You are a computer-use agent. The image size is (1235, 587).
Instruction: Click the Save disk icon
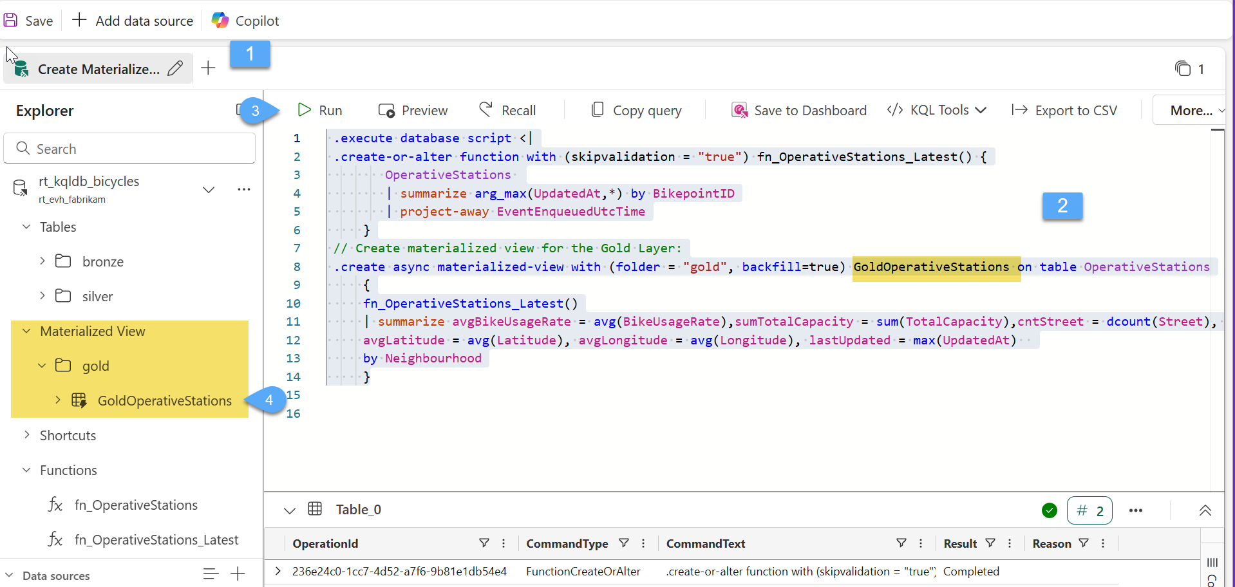pos(11,21)
